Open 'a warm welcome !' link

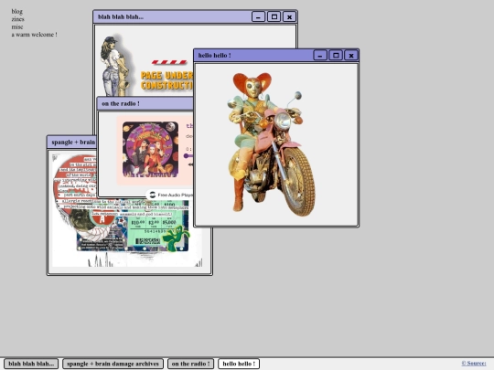35,35
